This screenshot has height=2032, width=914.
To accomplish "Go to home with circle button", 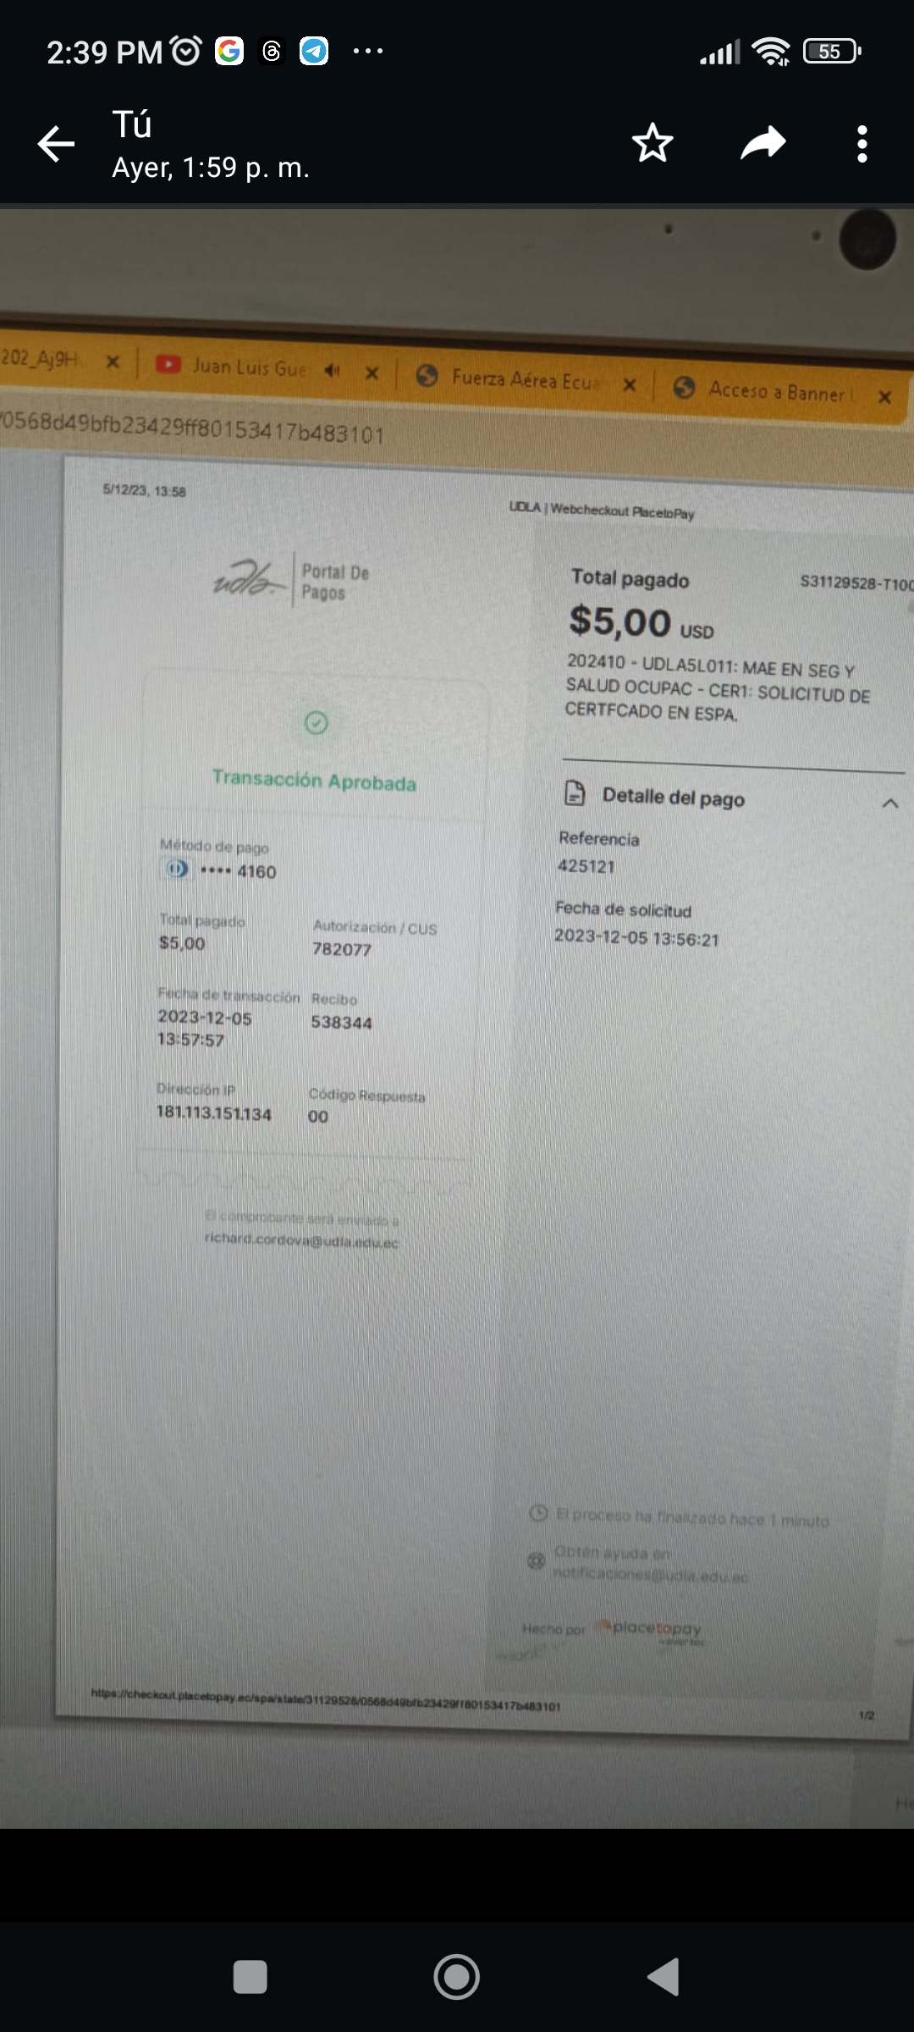I will (457, 1978).
